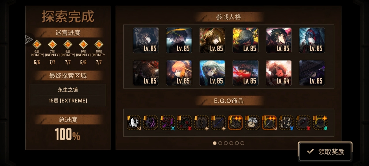Tap the orange-haired identity portrait
This screenshot has height=166, width=369.
click(x=179, y=73)
